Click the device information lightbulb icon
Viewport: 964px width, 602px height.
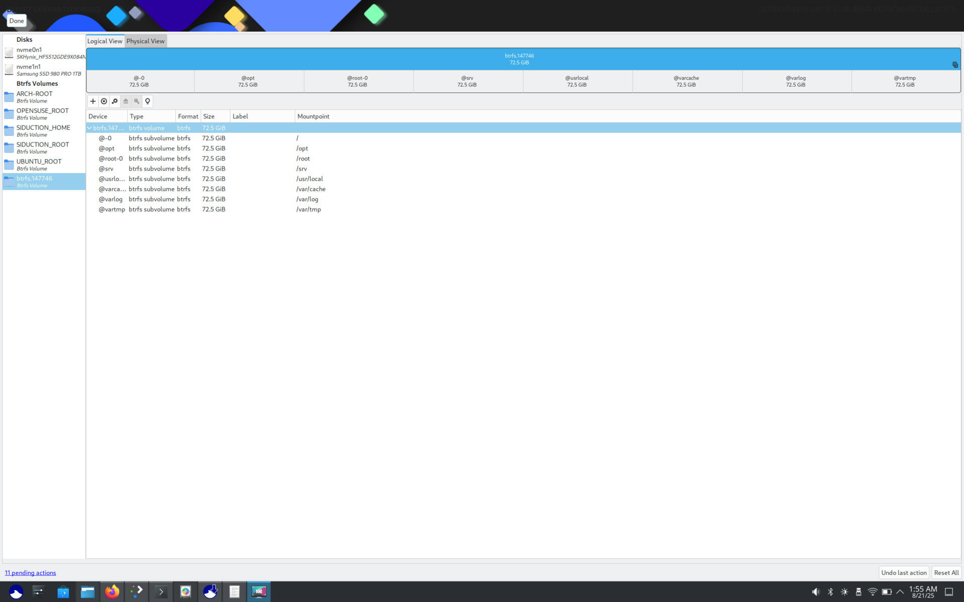148,101
